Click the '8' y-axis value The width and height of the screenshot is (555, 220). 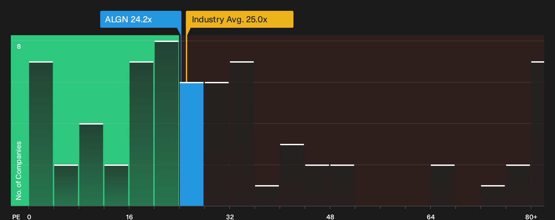tap(19, 46)
